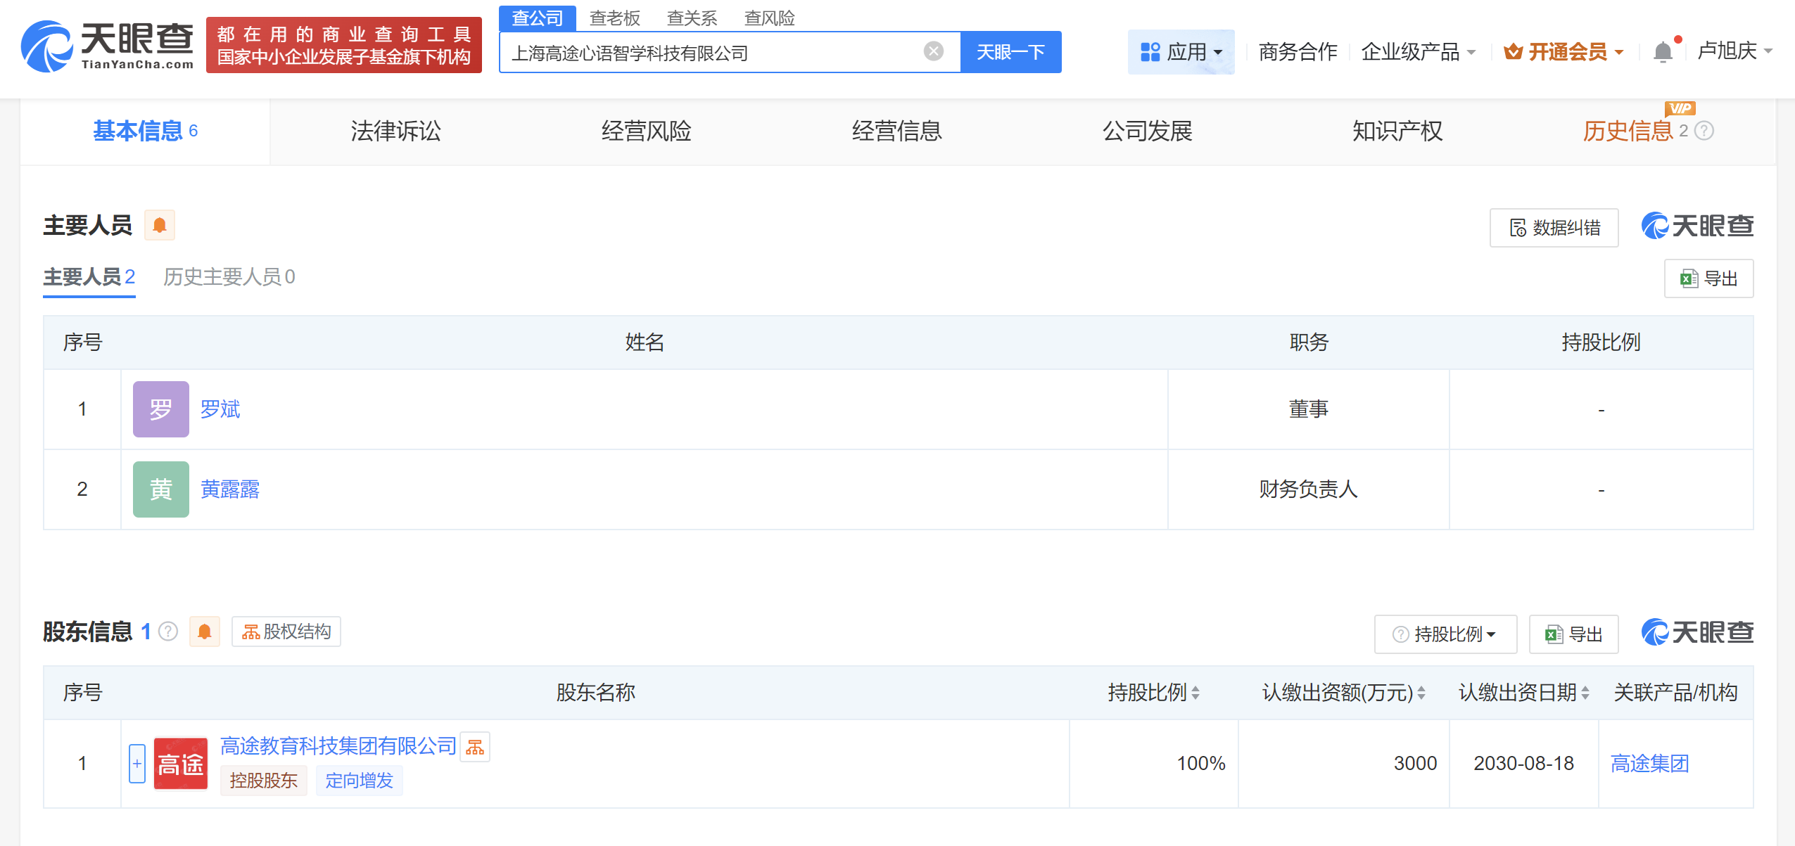Click the help icon beside 历史信息

tap(1704, 131)
